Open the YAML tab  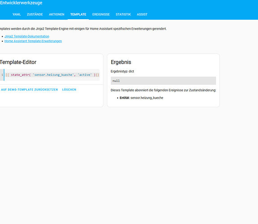(x=17, y=14)
